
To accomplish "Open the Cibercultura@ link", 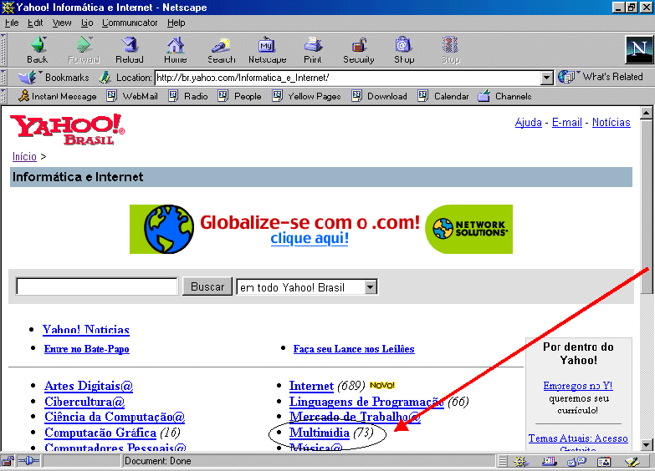I will pos(84,402).
